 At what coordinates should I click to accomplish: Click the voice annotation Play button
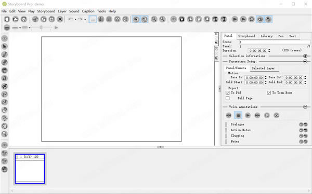click(248, 115)
